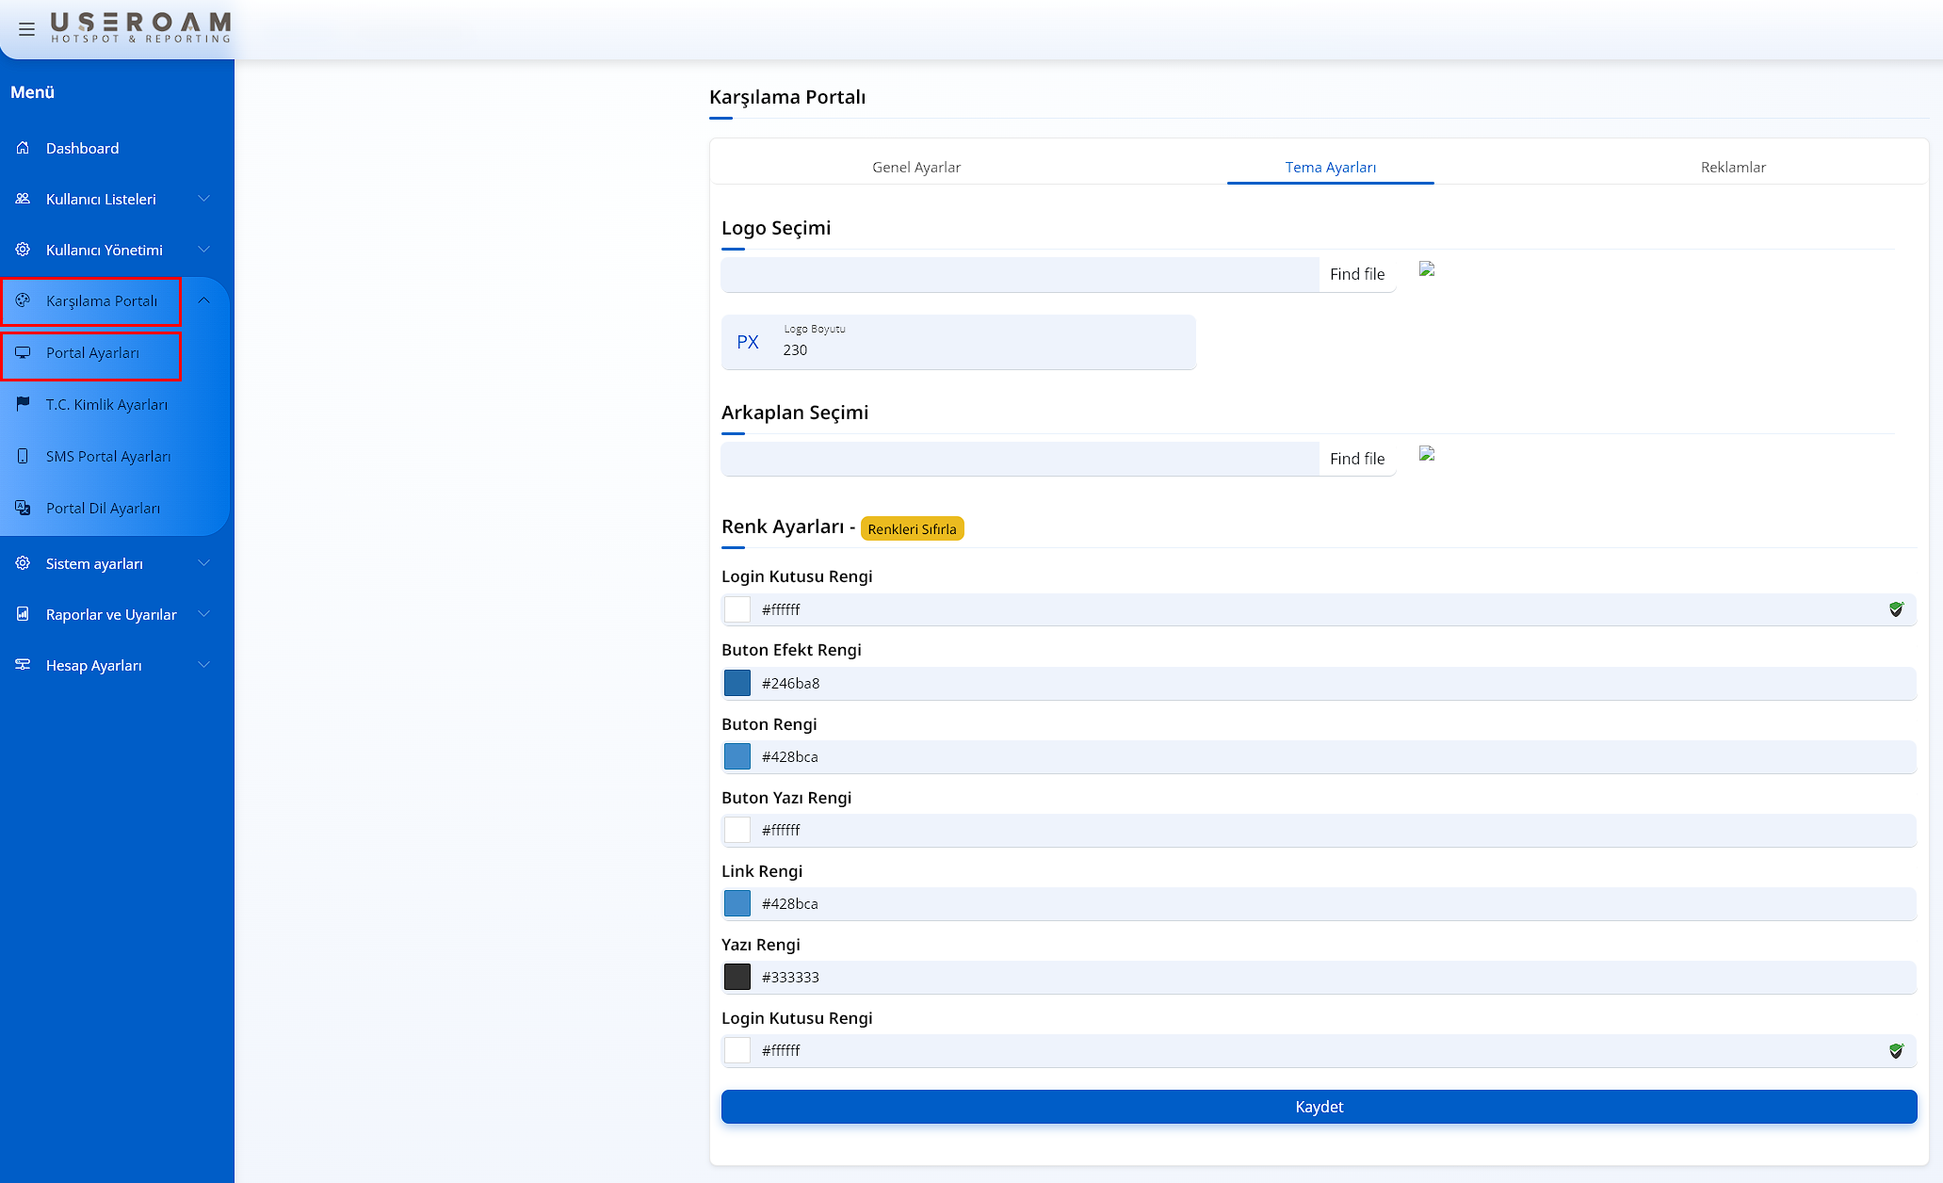
Task: Collapse the Karşılama Portalı chevron
Action: click(203, 300)
